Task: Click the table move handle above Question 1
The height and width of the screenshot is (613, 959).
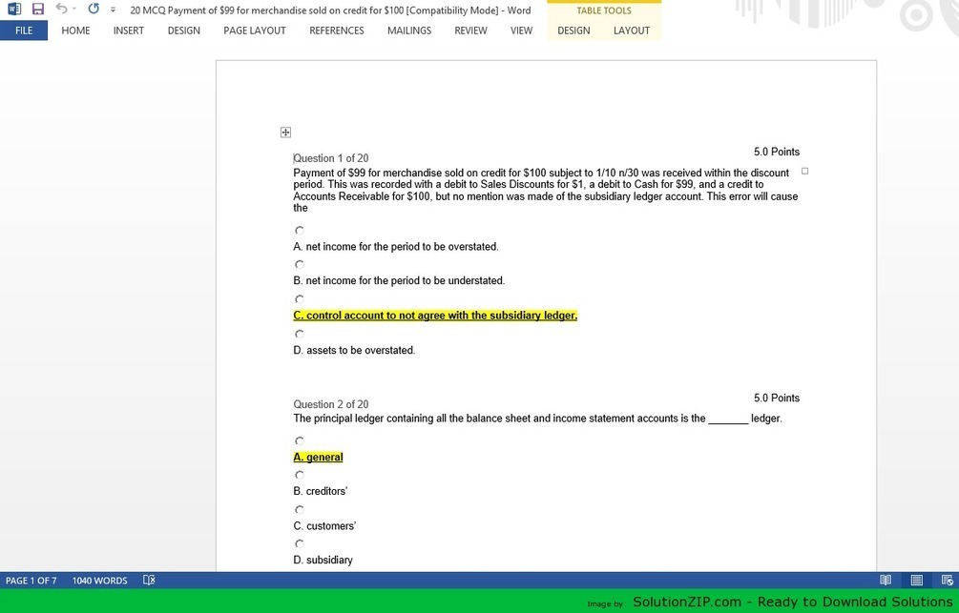Action: click(285, 133)
